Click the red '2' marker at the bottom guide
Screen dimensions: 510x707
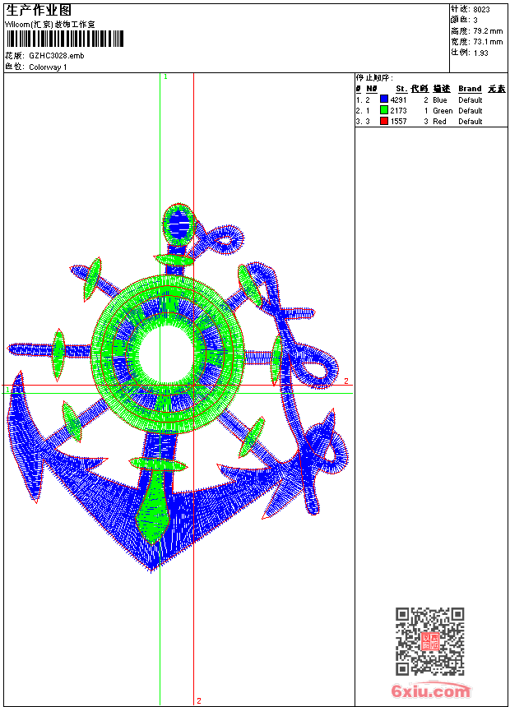(199, 700)
